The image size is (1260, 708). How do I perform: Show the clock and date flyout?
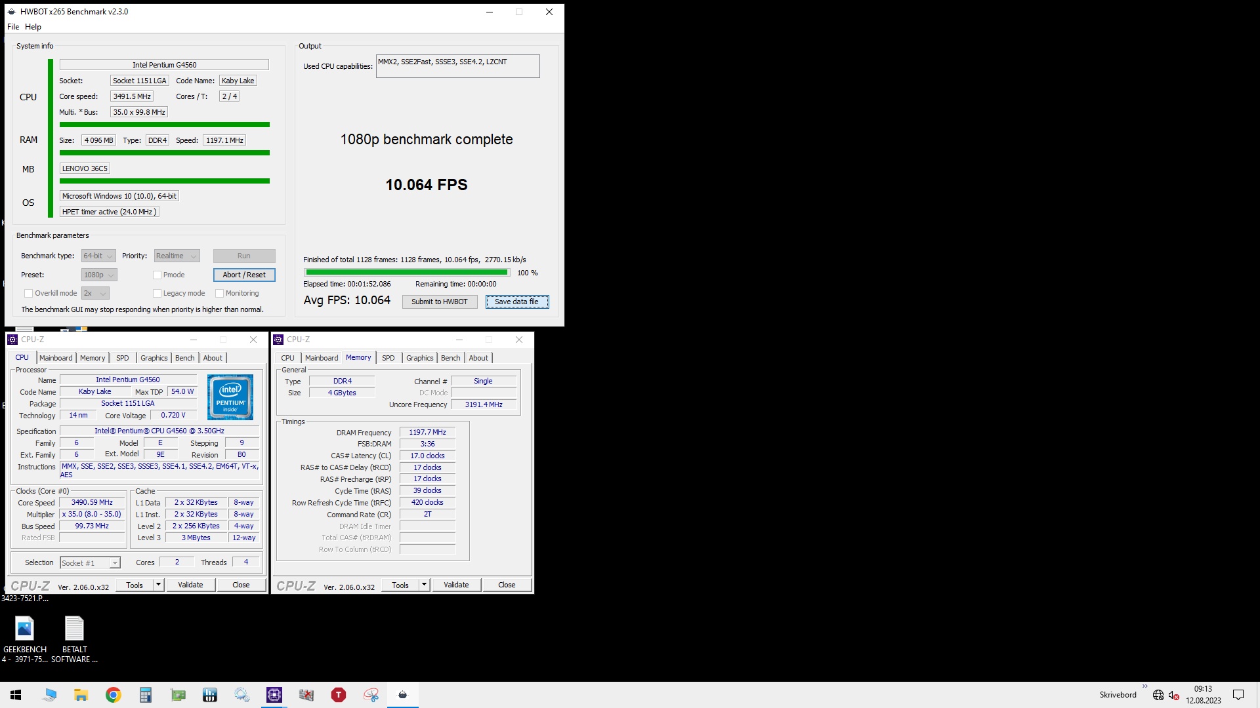pos(1203,695)
